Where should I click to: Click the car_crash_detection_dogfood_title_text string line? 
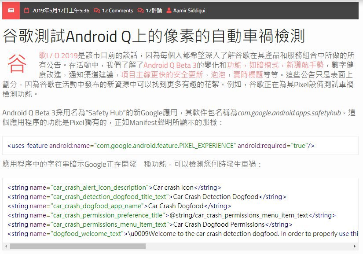147,197
